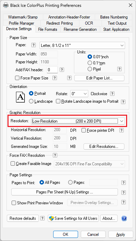This screenshot has height=241, width=136.
Task: Click Edit Resolutions button
Action: [x=104, y=147]
